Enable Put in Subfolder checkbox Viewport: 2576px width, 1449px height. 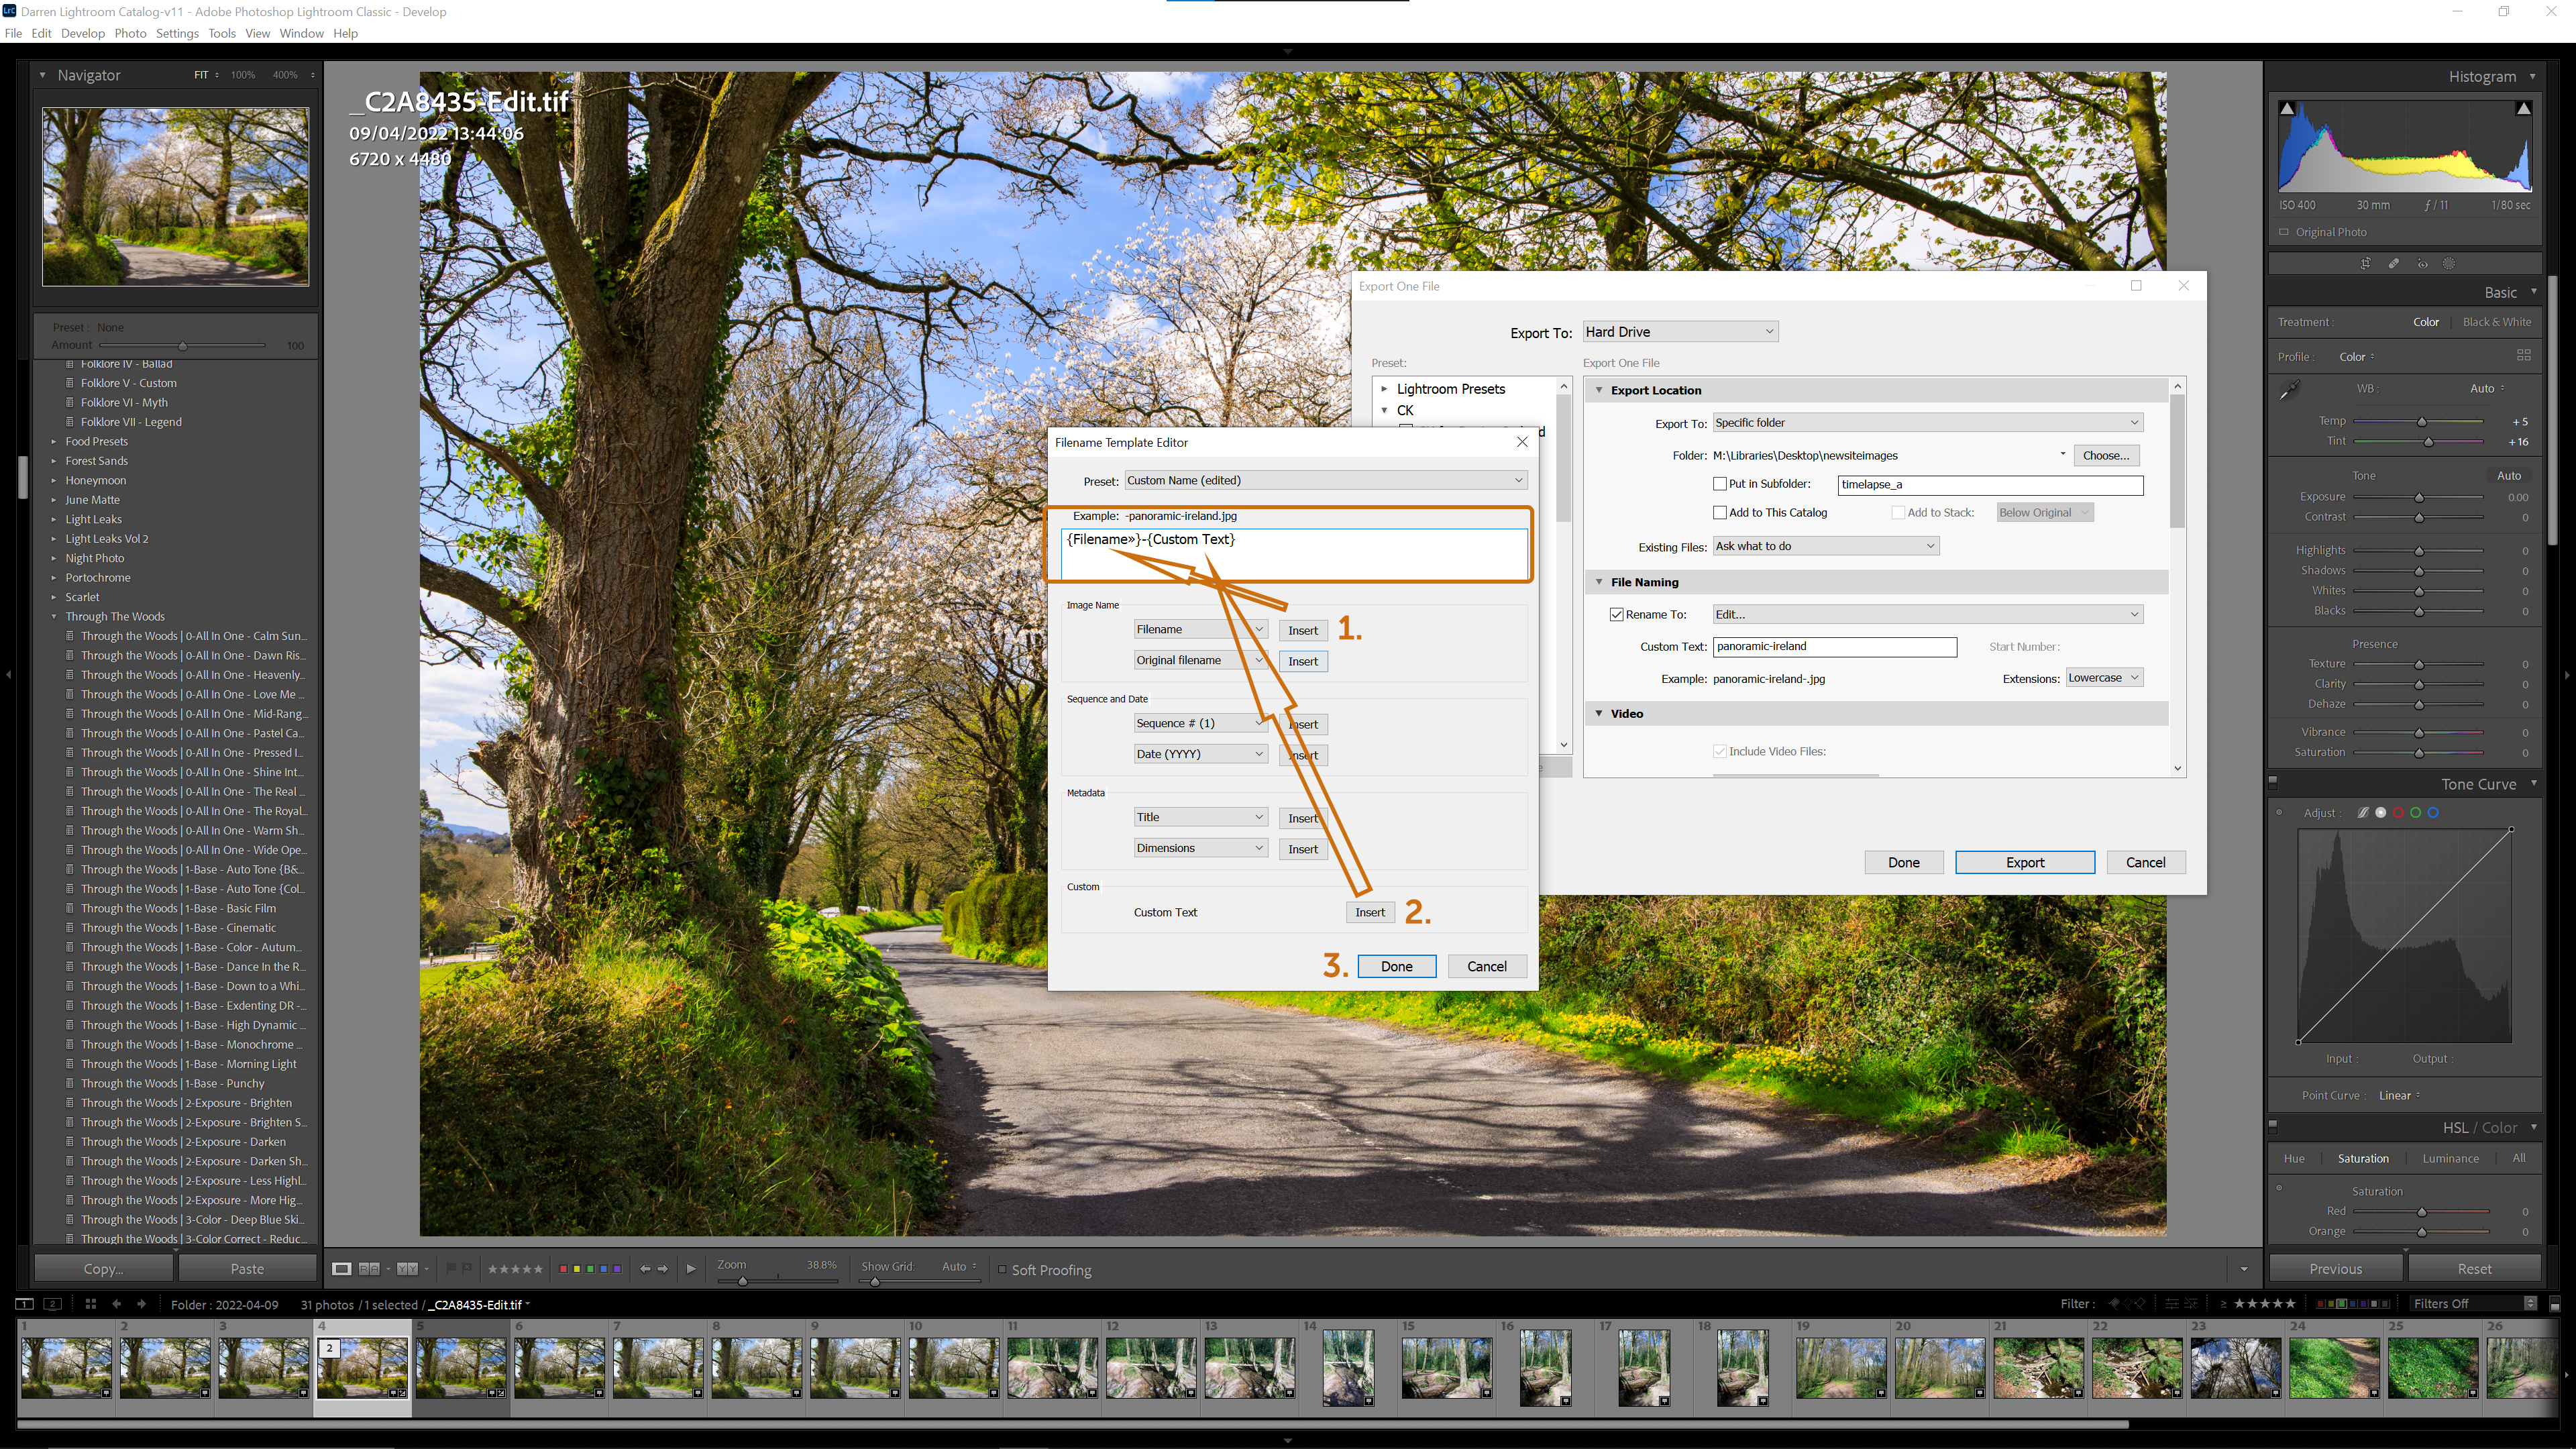tap(1720, 484)
